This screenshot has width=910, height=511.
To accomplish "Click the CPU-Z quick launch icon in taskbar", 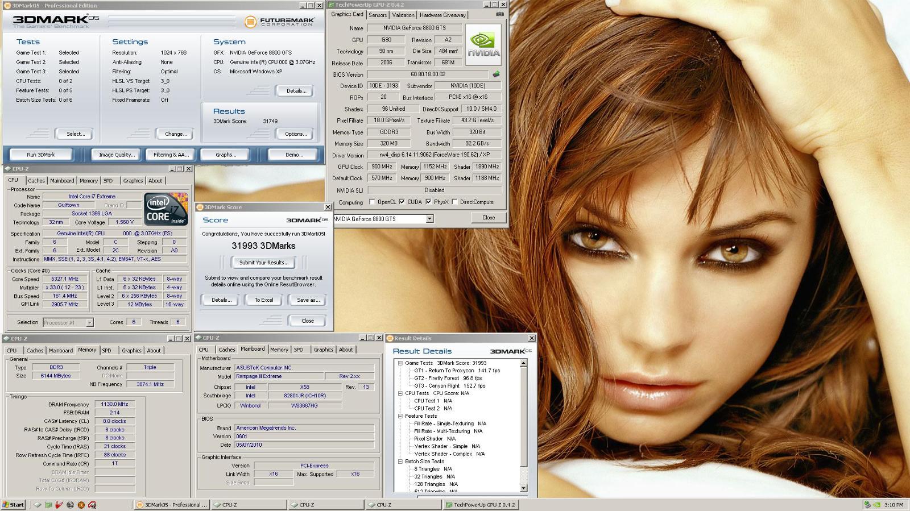I will pos(38,505).
